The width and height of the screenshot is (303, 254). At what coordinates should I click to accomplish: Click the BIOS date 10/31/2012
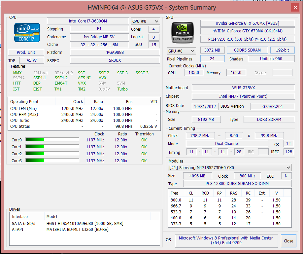click(x=205, y=107)
